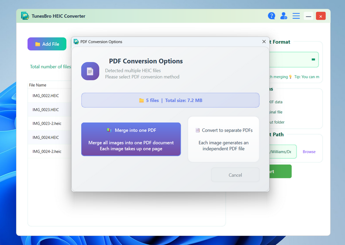This screenshot has height=245, width=345.
Task: Select IMG_0024-2.heic in the file list
Action: 49,151
